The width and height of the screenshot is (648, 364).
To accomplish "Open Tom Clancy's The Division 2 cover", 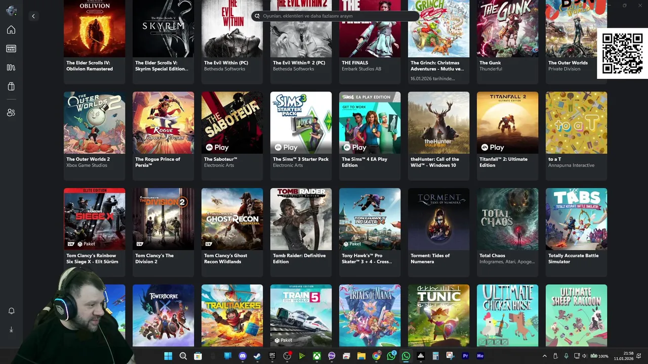I will pos(163,219).
